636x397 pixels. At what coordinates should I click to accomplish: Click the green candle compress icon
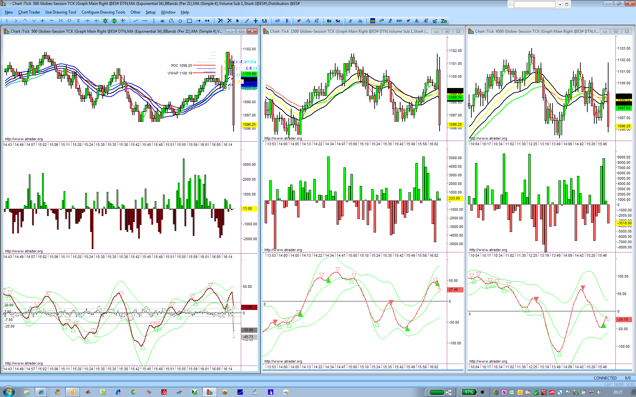[105, 21]
